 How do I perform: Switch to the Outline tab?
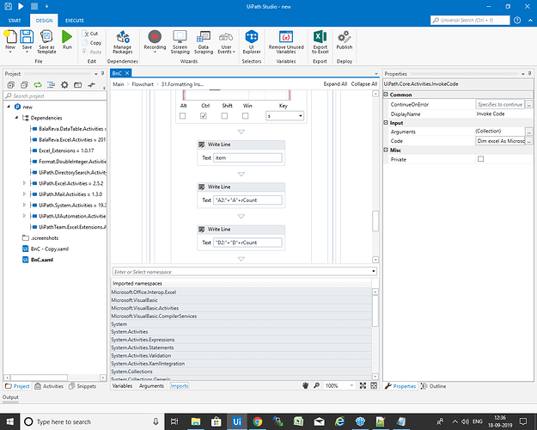click(434, 386)
